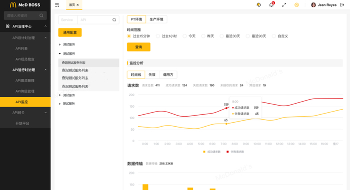The width and height of the screenshot is (350, 190).
Task: Focus the sidebar keyword search field
Action: tap(25, 15)
